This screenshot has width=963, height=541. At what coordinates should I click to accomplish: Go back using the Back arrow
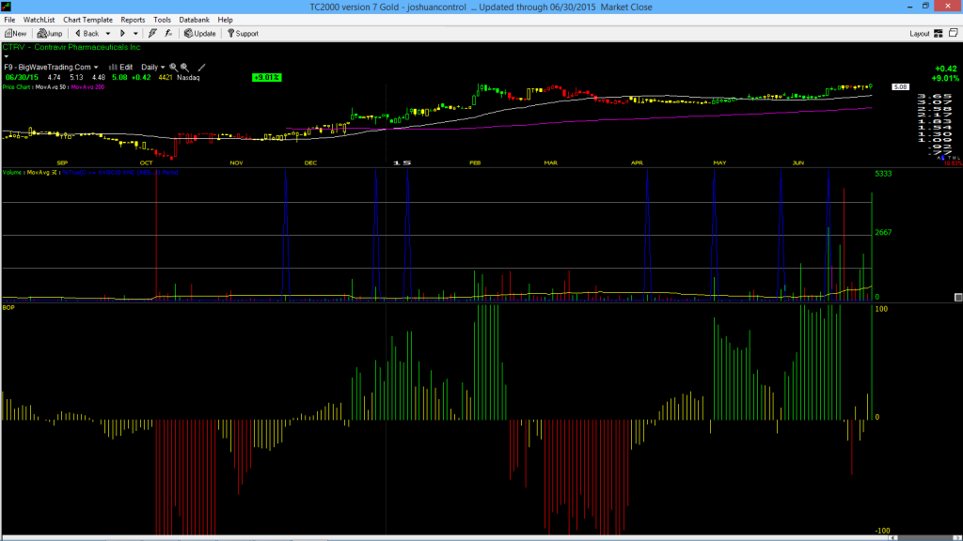(x=87, y=34)
